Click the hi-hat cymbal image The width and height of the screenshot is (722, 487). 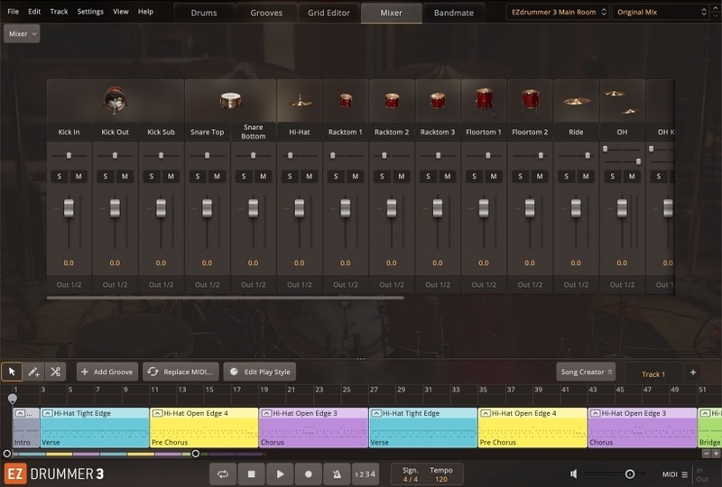[x=300, y=100]
